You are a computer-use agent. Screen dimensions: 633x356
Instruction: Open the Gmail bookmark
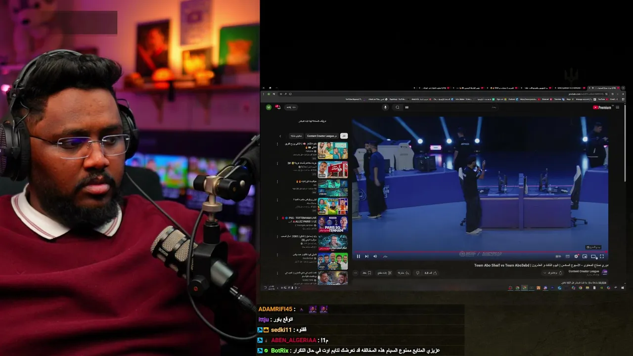pos(613,99)
